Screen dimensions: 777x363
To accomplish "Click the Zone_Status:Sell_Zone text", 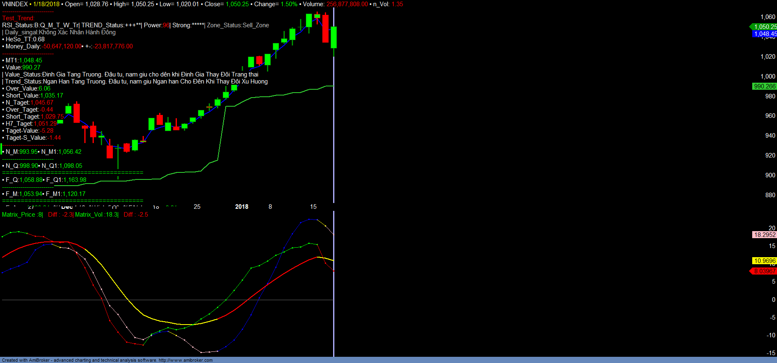I will pyautogui.click(x=238, y=25).
